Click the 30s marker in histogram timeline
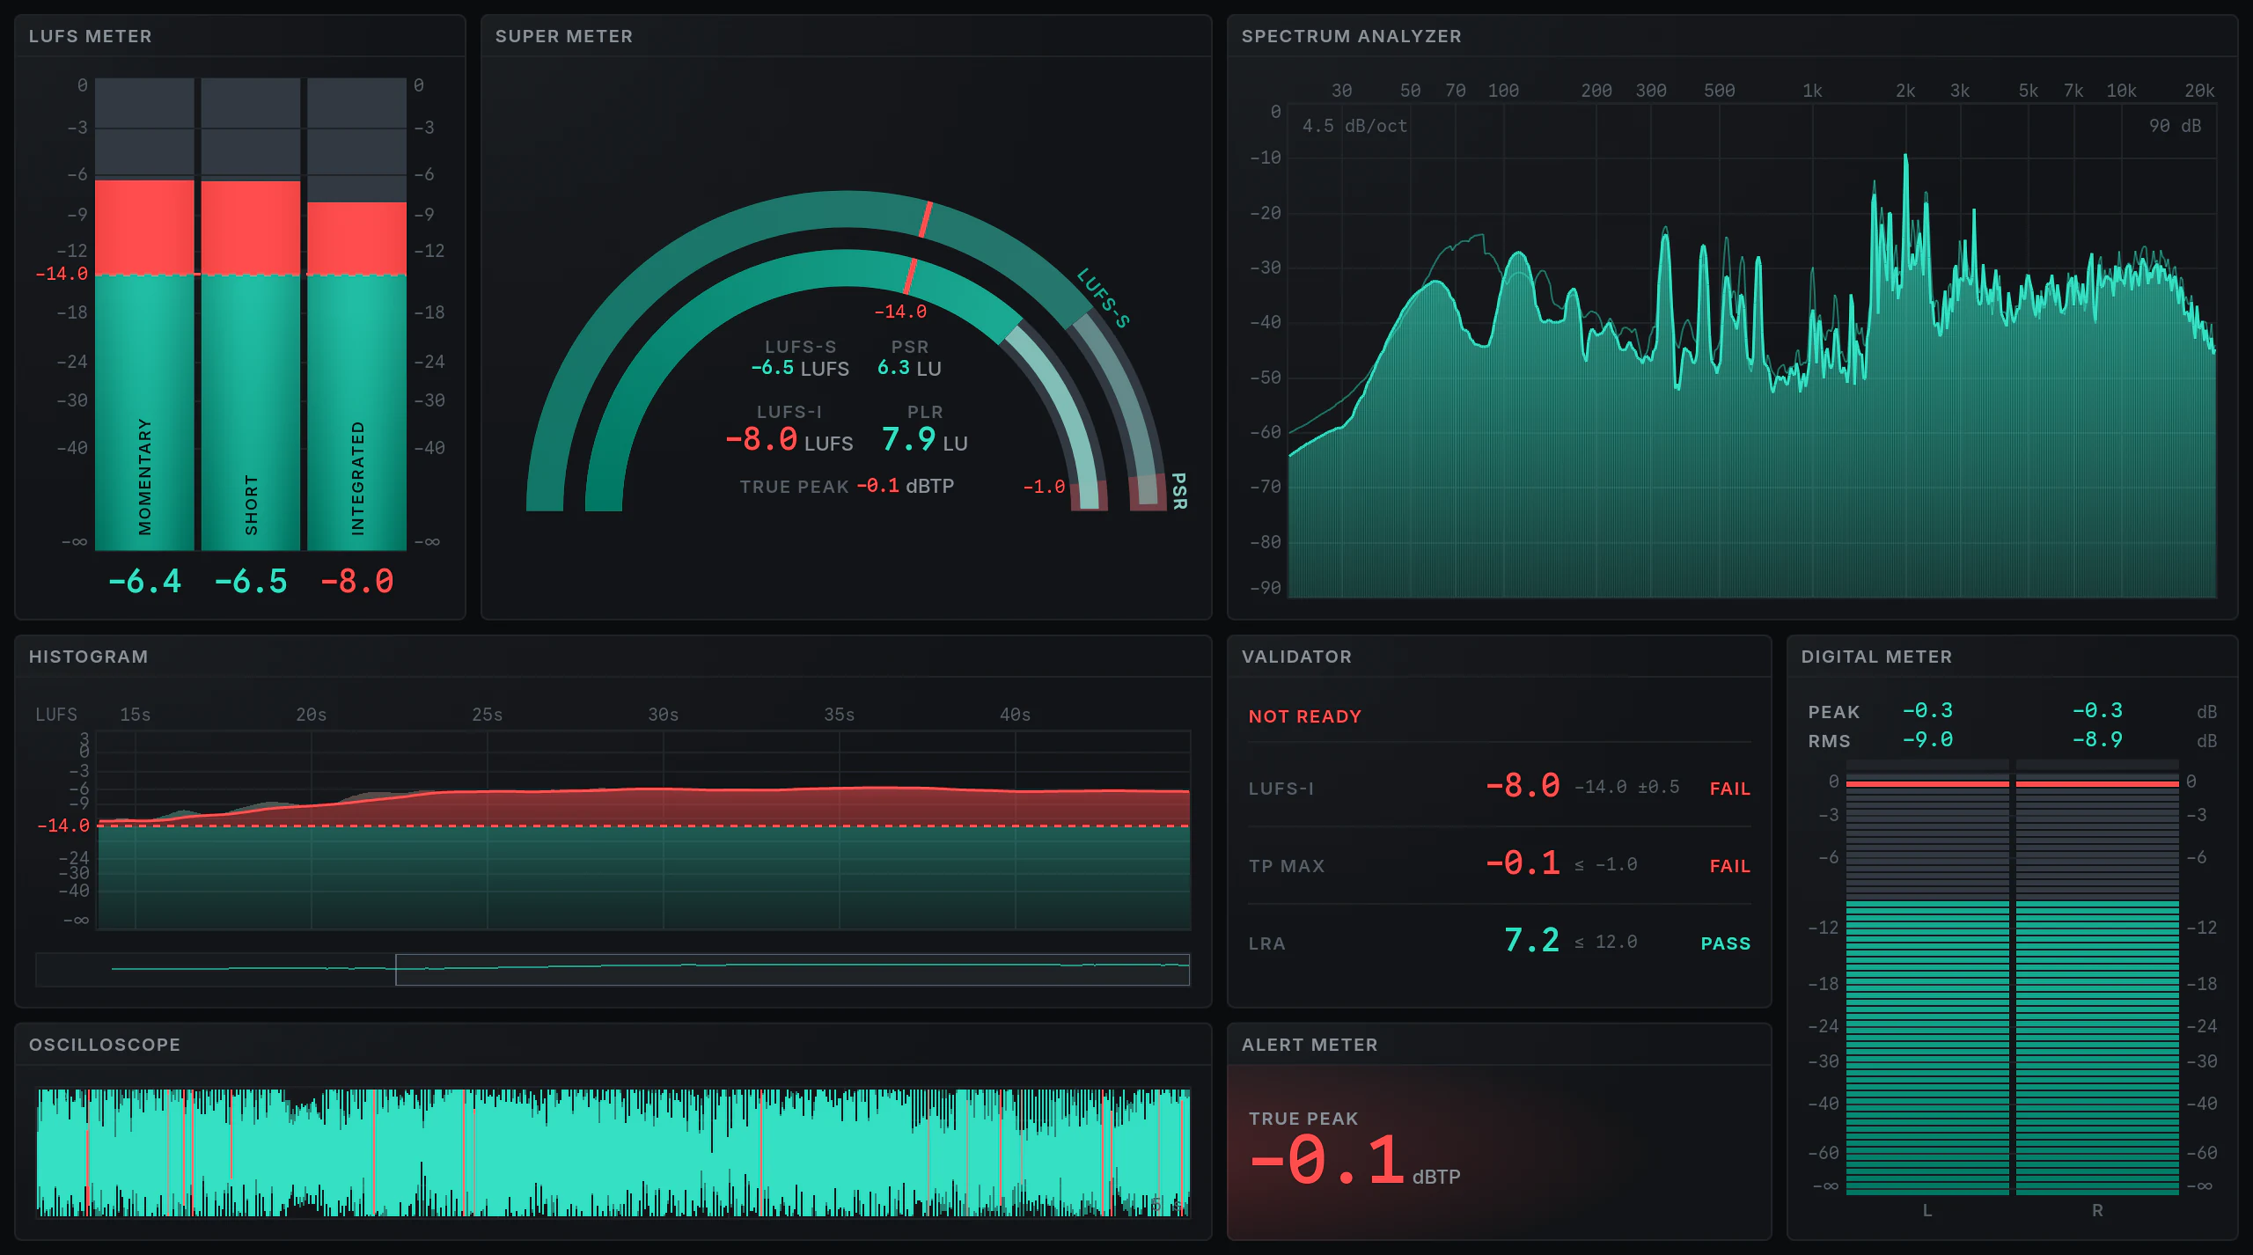 663,715
